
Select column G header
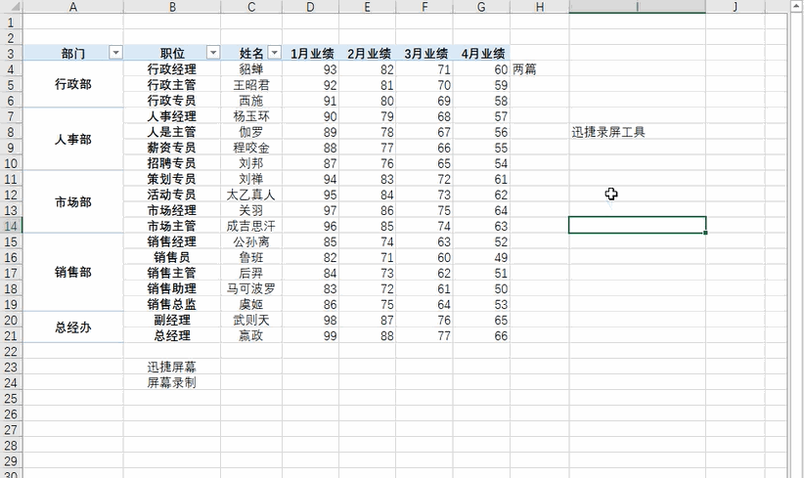(481, 7)
